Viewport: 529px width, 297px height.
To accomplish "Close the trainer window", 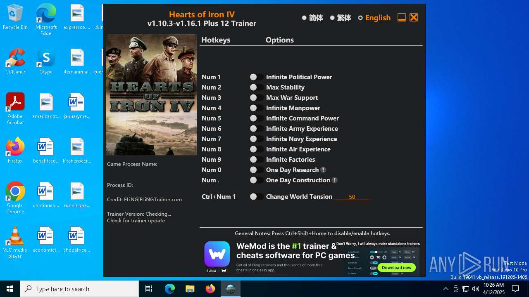I will (x=414, y=17).
